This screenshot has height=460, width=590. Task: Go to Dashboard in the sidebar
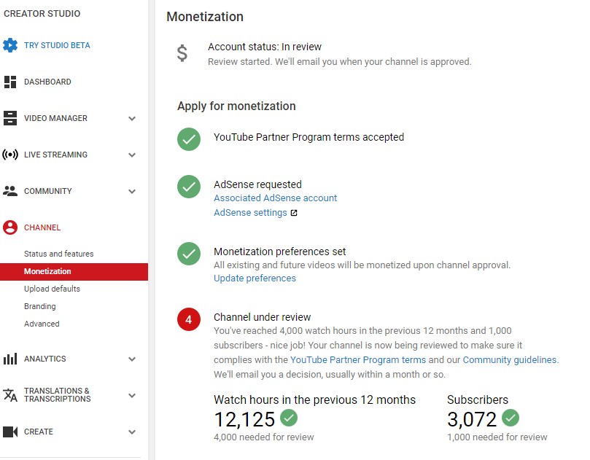[47, 82]
